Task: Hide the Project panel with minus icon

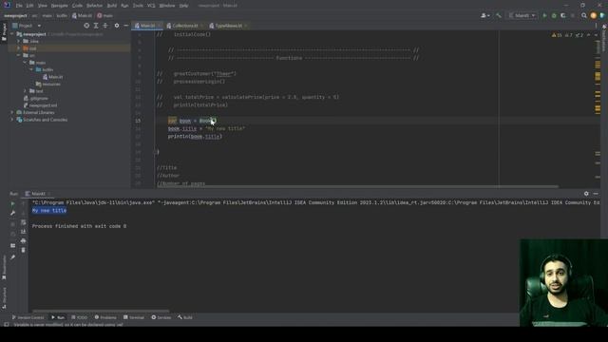Action: 126,26
